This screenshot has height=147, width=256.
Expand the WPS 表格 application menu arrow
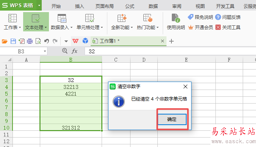[39, 5]
